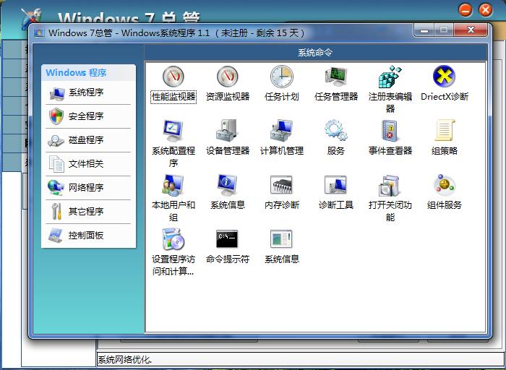
Task: Open 计算机管理 computer management
Action: tap(282, 138)
